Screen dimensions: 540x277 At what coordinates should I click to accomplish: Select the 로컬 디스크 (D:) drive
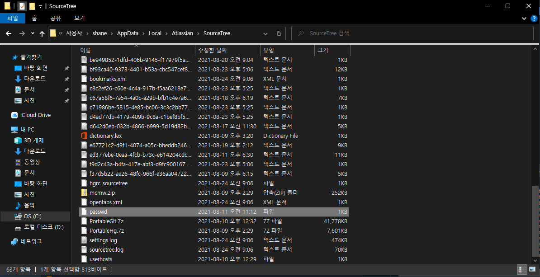tap(44, 227)
